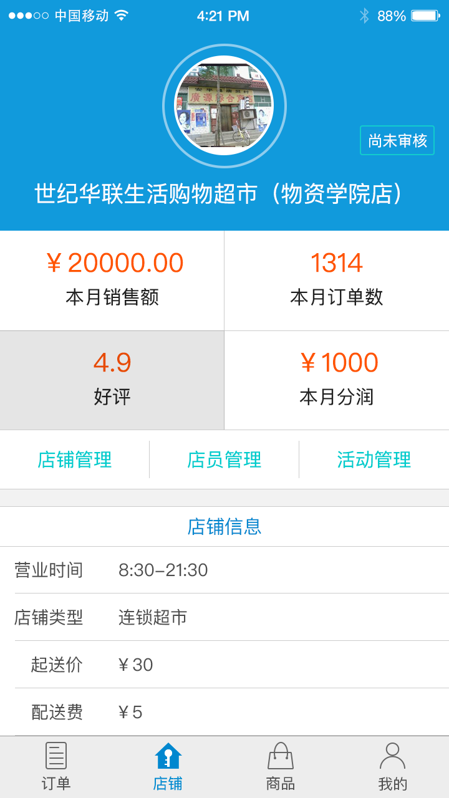
Task: Tap the 营业时间 business hours row
Action: [x=224, y=570]
